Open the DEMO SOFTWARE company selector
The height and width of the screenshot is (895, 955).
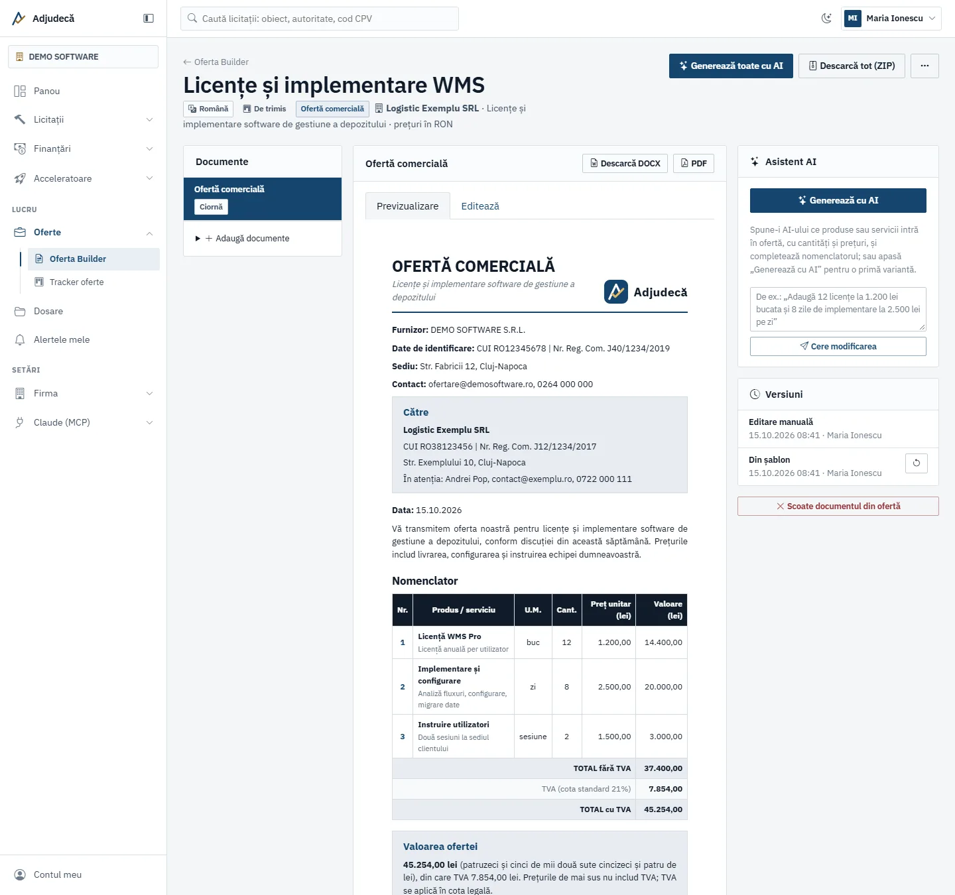(x=83, y=57)
